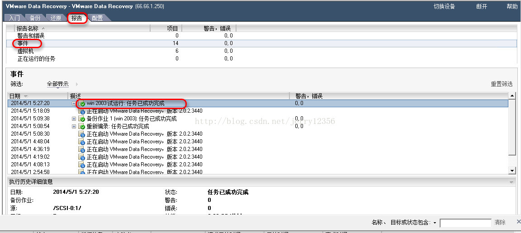The height and width of the screenshot is (233, 521).
Task: Click the 任务已成功完成 status value in details
Action: (228, 192)
